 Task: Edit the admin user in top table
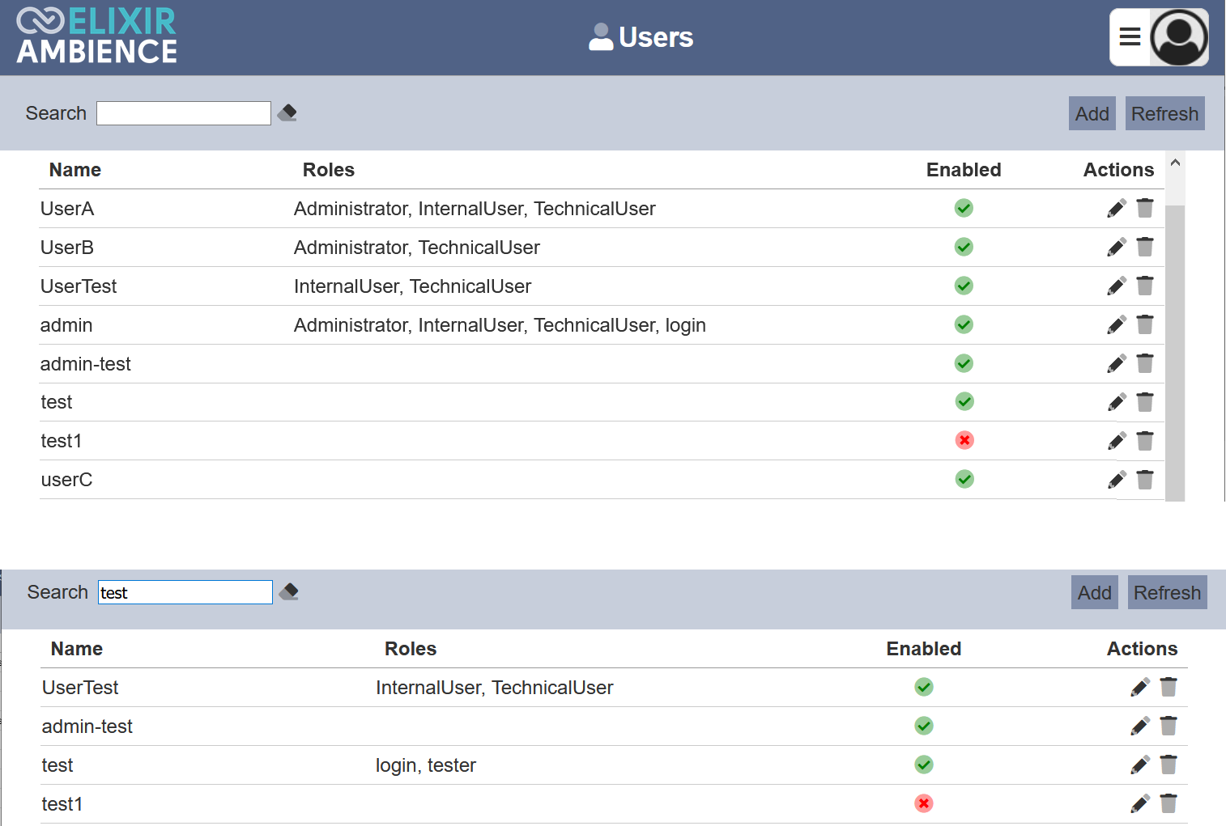tap(1117, 325)
